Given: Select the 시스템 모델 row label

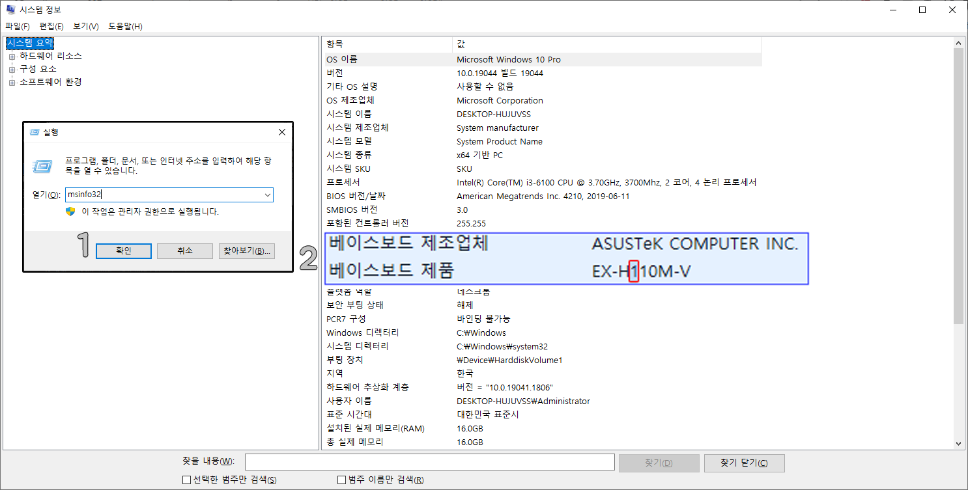Looking at the screenshot, I should pyautogui.click(x=349, y=141).
